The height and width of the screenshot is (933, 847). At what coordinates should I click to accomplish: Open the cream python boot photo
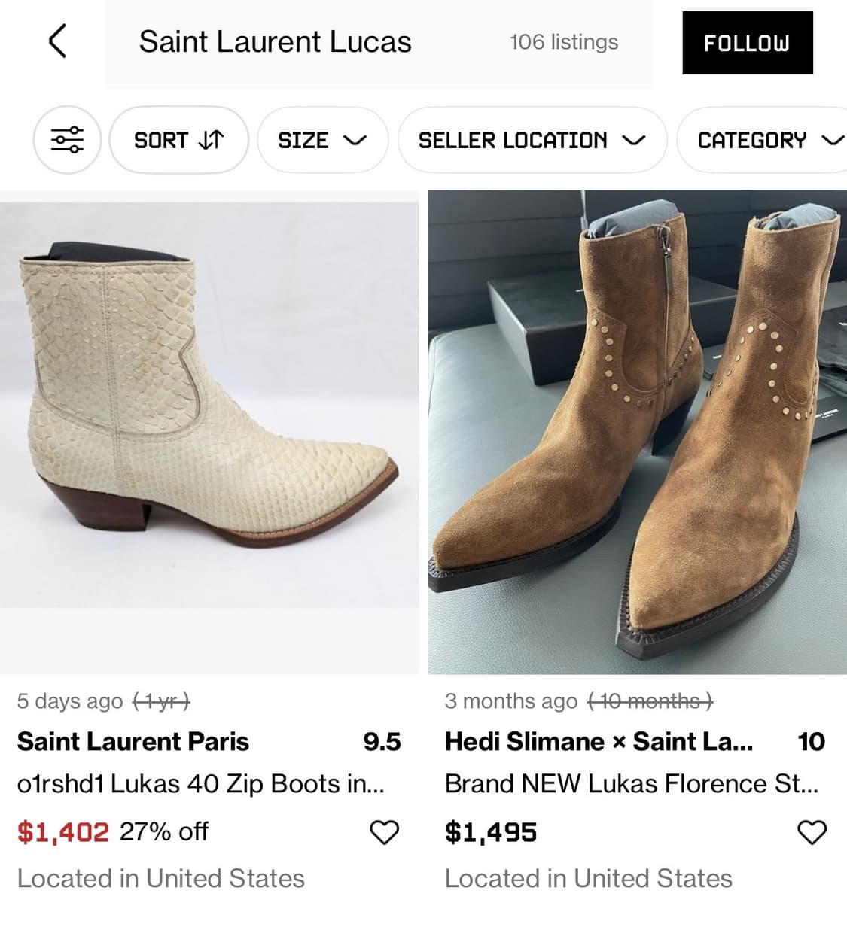(x=209, y=405)
